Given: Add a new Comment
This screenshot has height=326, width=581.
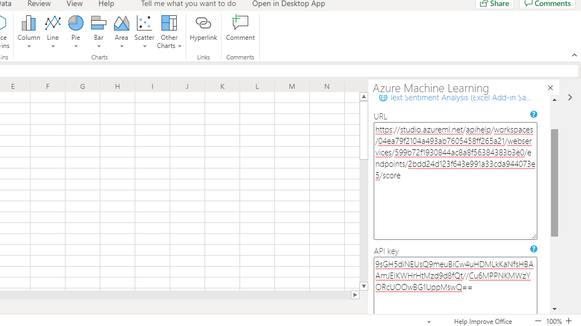Looking at the screenshot, I should [x=240, y=29].
